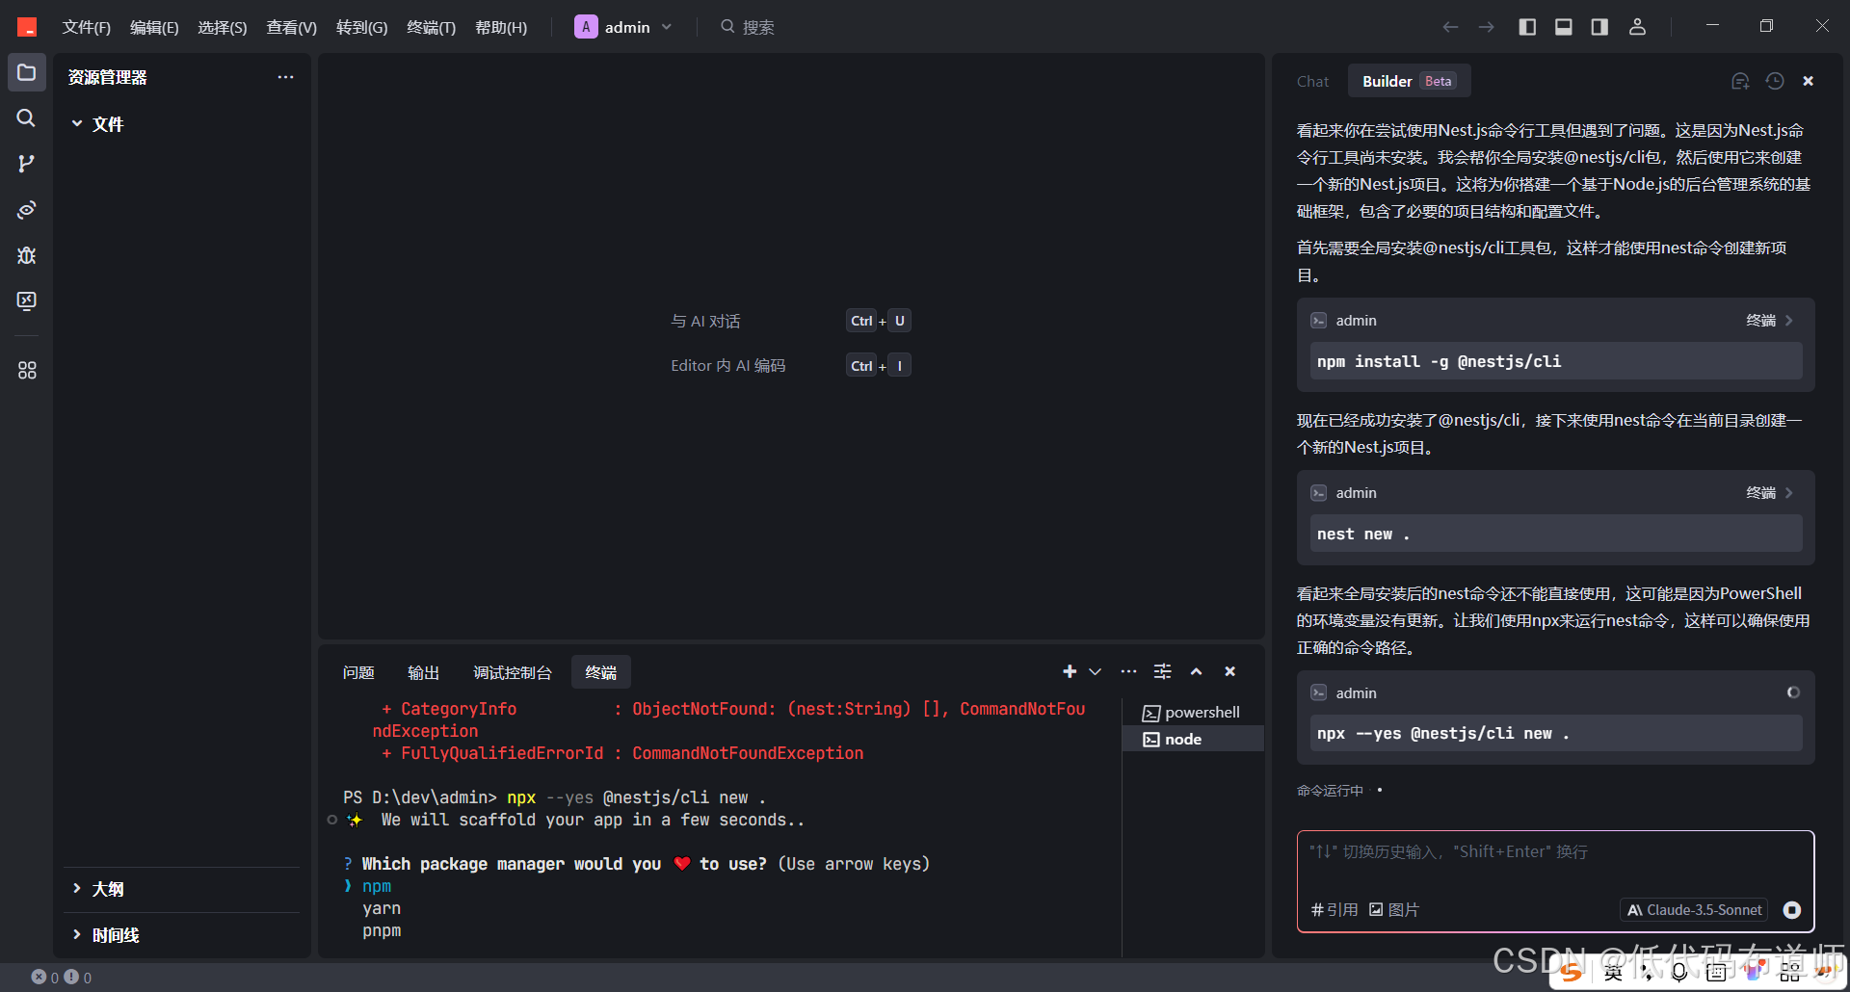Viewport: 1850px width, 992px height.
Task: Open the 文件(F) menu
Action: (87, 27)
